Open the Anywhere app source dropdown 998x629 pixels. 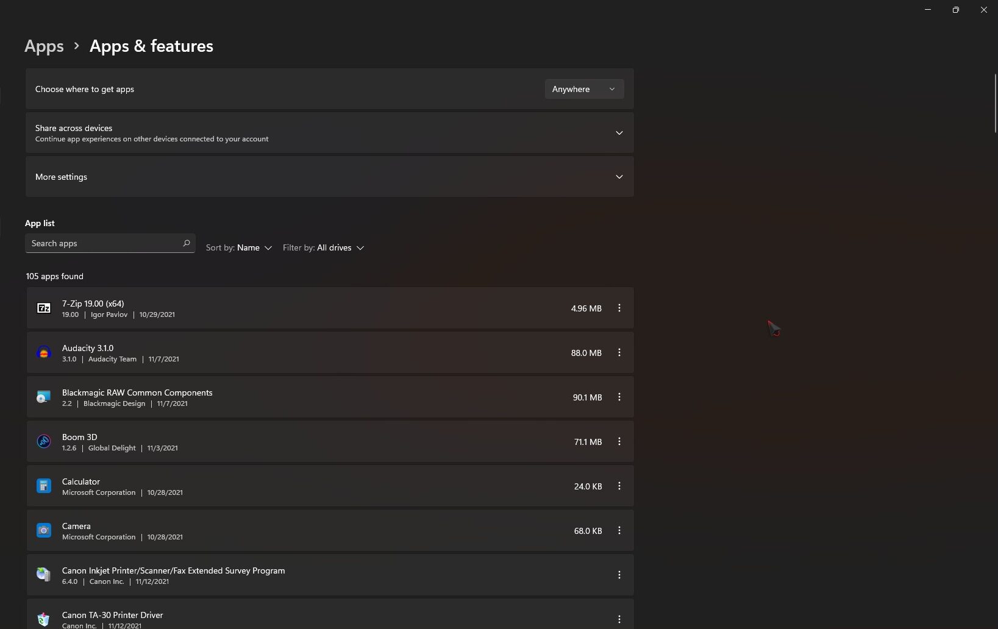pyautogui.click(x=583, y=89)
